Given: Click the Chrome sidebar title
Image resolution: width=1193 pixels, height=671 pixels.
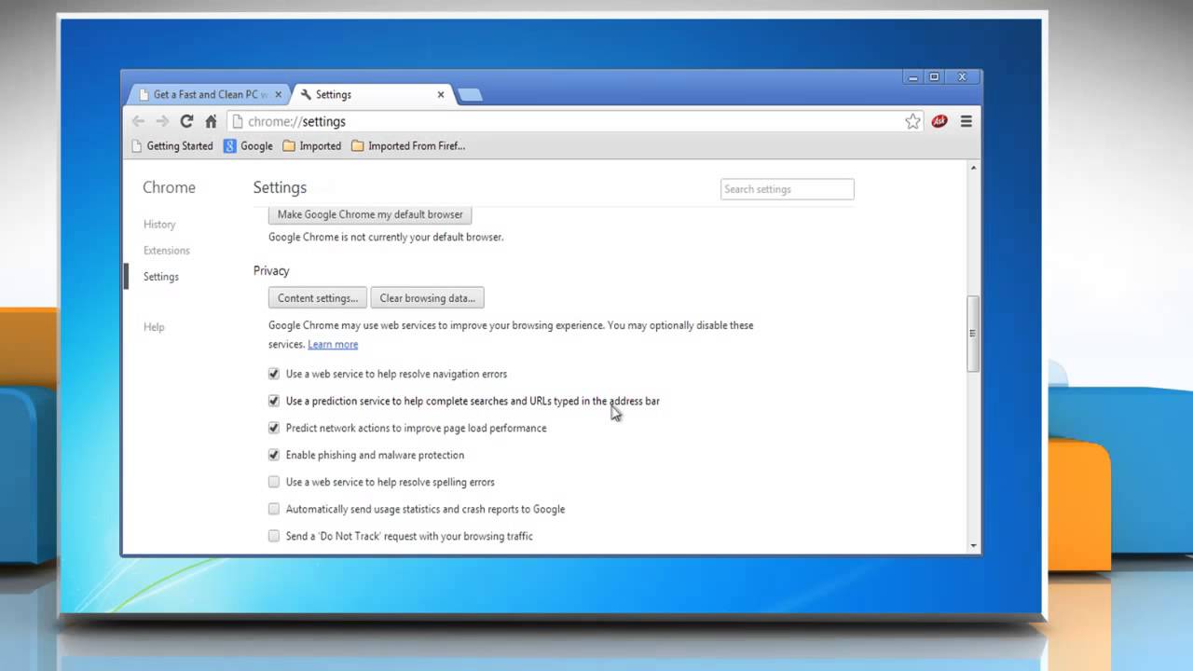Looking at the screenshot, I should pos(169,187).
